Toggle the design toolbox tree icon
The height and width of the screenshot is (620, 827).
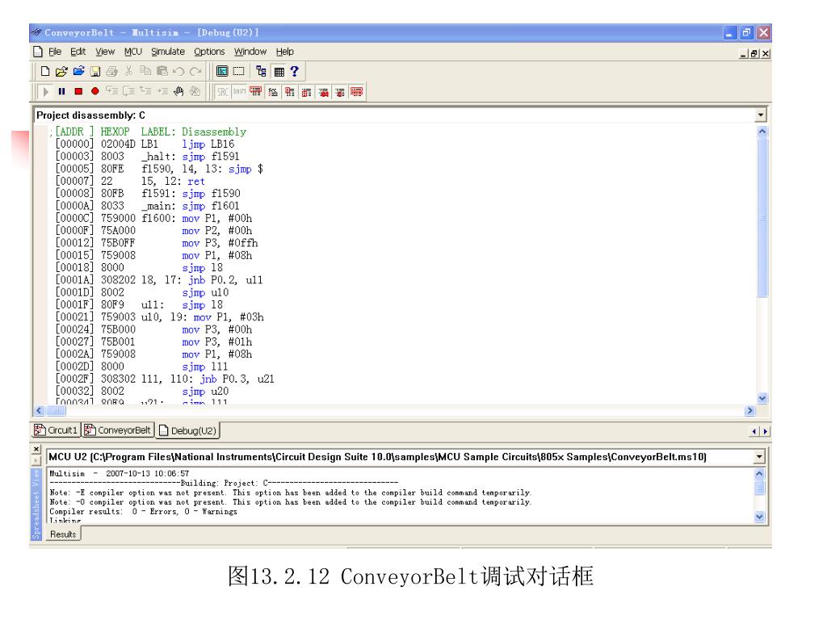click(261, 71)
